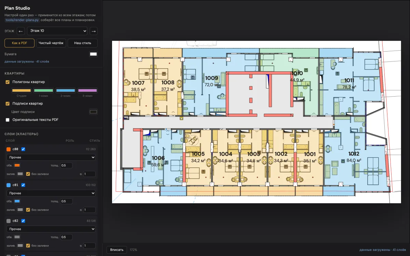
Task: Edit the c01 thickness field
Action: point(66,201)
